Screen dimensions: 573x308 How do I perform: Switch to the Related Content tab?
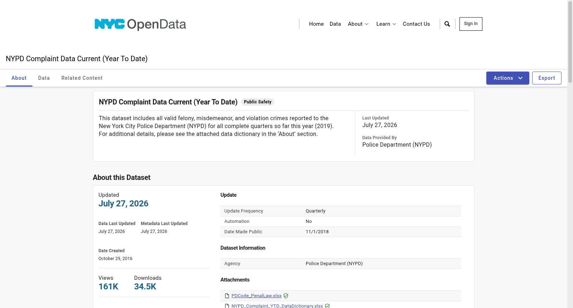pyautogui.click(x=82, y=78)
